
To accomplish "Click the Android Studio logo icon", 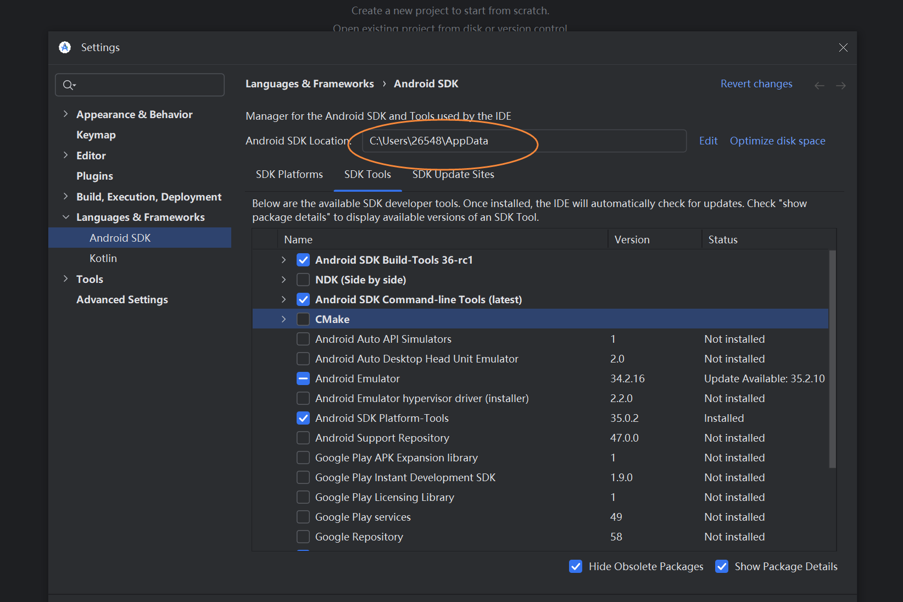I will click(65, 47).
